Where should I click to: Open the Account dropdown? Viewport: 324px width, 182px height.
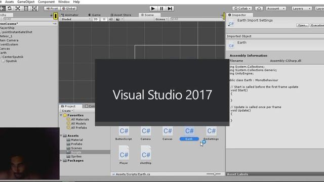click(x=275, y=9)
